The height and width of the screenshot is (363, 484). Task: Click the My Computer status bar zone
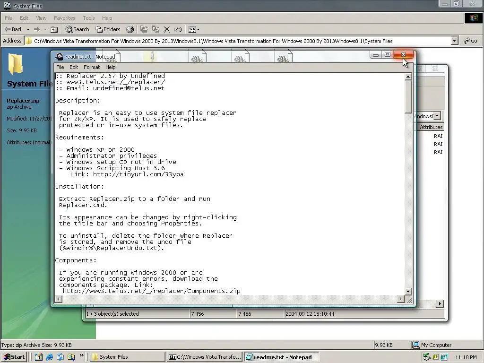pyautogui.click(x=446, y=345)
